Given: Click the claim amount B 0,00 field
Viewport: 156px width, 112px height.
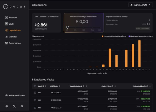Looking at the screenshot, I should (82, 21).
